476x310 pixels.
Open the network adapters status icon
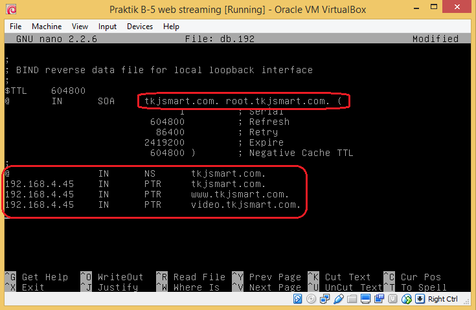[x=324, y=299]
